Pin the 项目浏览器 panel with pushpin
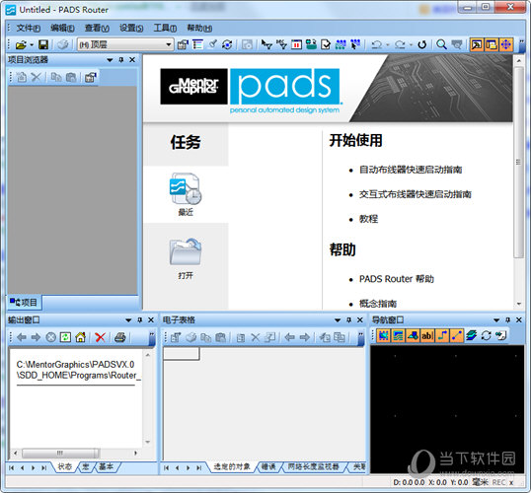This screenshot has height=493, width=531. (x=121, y=60)
